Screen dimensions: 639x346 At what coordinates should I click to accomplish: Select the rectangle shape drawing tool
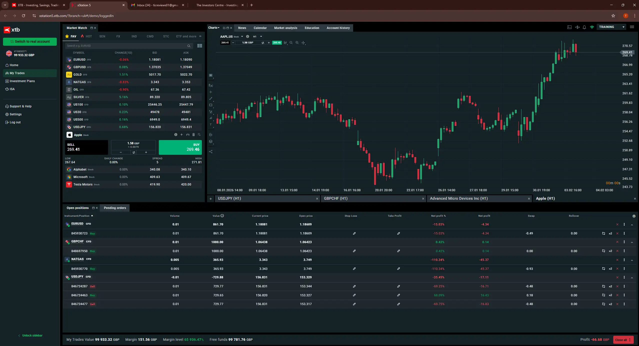(x=211, y=105)
